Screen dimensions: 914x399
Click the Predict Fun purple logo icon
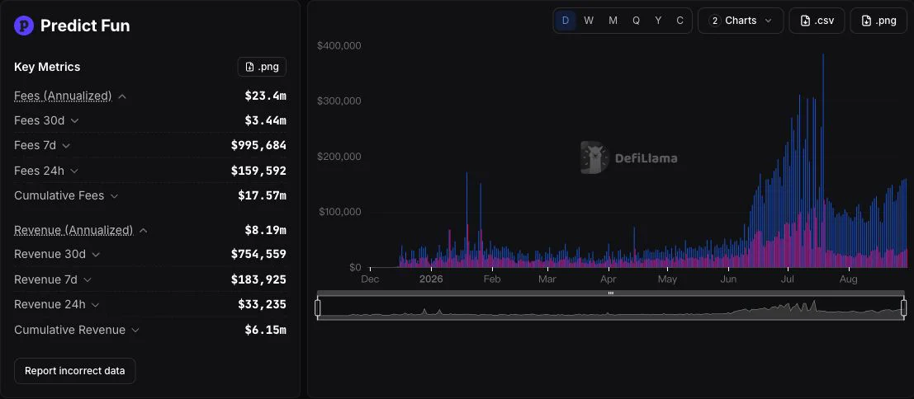24,26
